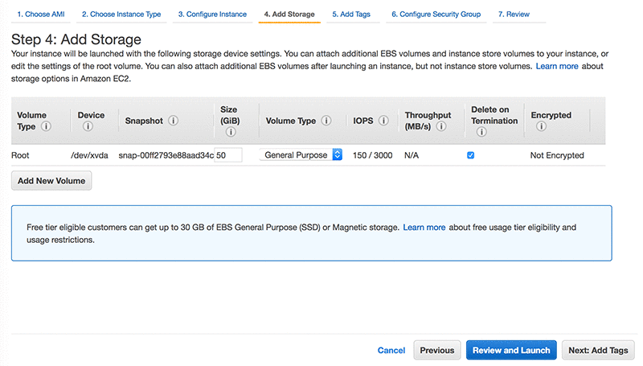Open Learn more link in free tier notice
643x366 pixels.
pyautogui.click(x=424, y=228)
